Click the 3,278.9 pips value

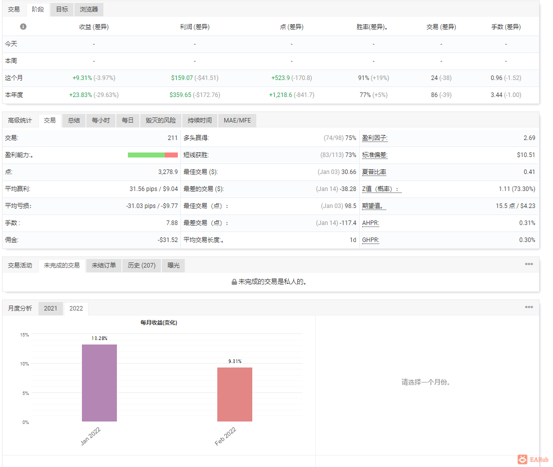(168, 172)
